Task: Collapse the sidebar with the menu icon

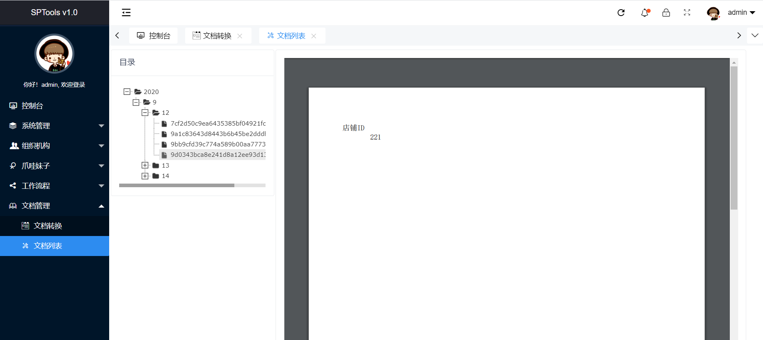Action: click(x=126, y=13)
